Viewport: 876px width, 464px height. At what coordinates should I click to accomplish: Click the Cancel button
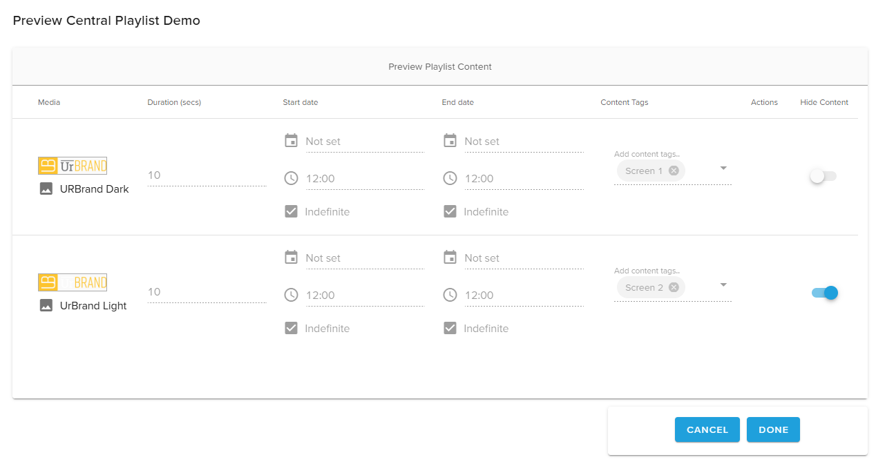(707, 429)
